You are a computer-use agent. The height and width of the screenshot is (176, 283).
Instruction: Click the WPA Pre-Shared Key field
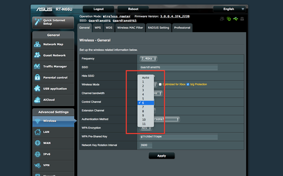point(179,137)
